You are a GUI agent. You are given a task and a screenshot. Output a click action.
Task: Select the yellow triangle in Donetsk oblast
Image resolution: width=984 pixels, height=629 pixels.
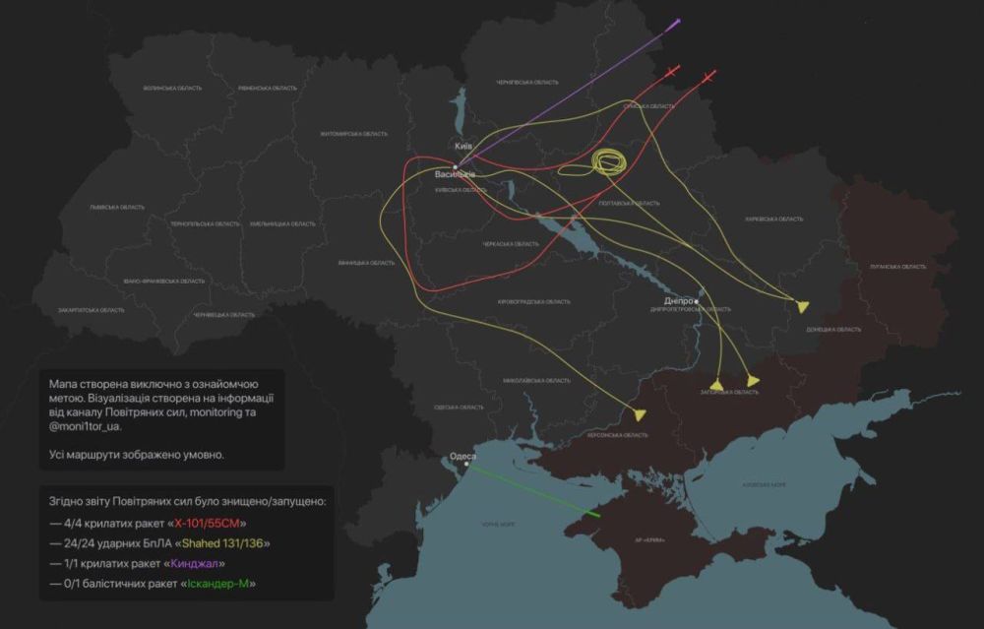(803, 306)
